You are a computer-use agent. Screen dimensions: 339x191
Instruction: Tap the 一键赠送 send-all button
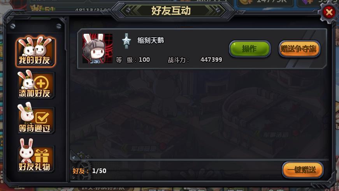pyautogui.click(x=302, y=170)
